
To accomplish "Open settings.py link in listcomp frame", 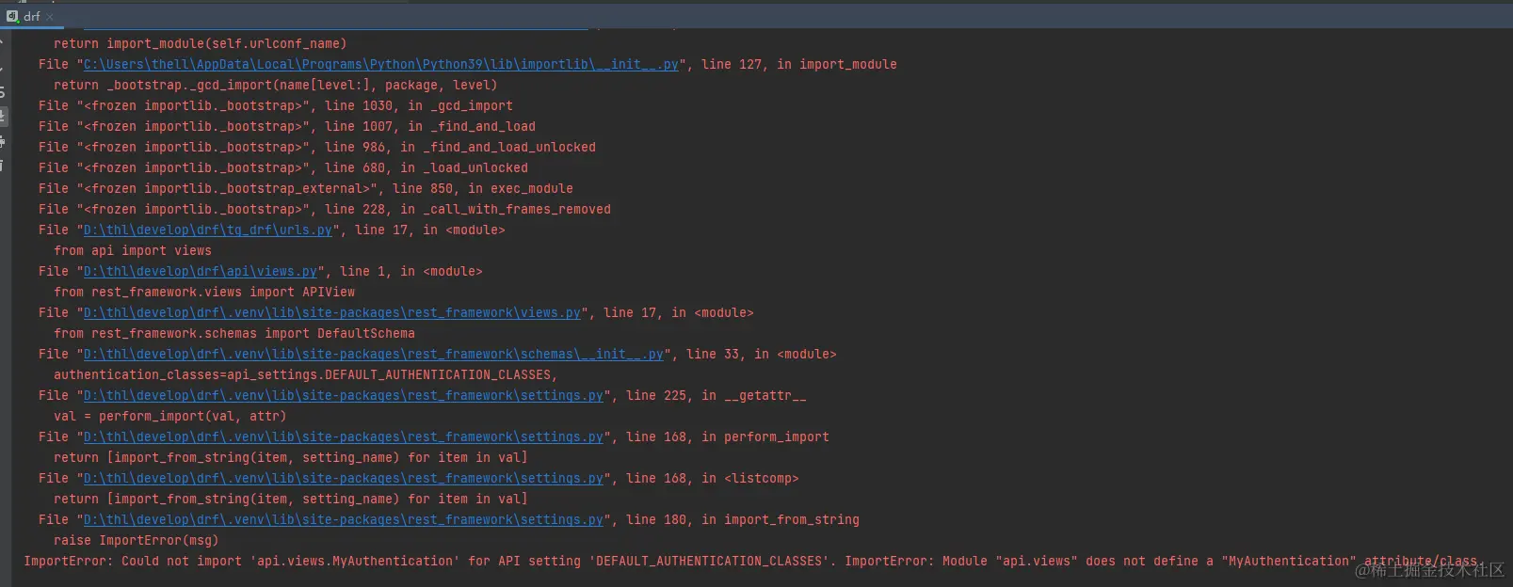I will tap(343, 478).
